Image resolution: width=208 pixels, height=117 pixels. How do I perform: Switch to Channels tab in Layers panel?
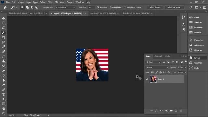158,56
